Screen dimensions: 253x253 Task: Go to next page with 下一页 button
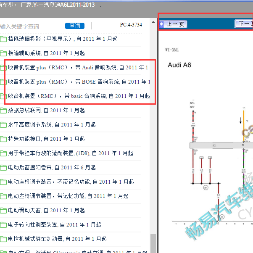point(244,24)
